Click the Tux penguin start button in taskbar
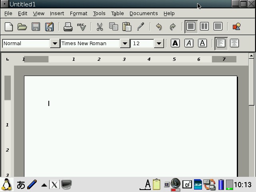 point(7,184)
